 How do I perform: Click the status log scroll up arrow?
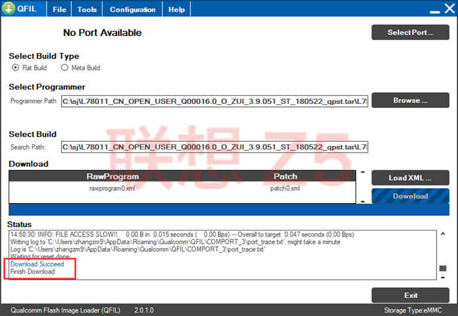[x=443, y=234]
